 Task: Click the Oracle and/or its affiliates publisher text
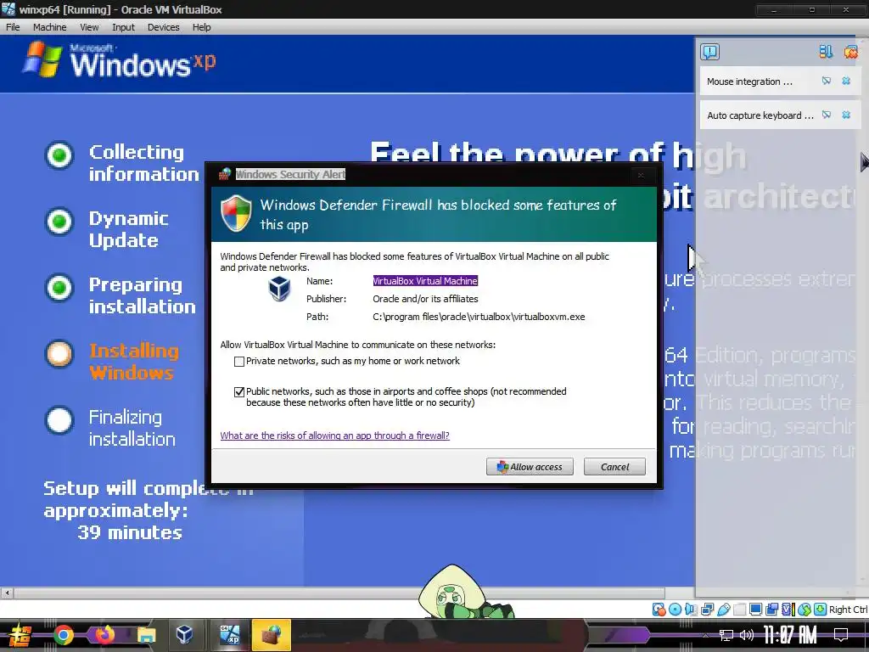[x=425, y=299]
